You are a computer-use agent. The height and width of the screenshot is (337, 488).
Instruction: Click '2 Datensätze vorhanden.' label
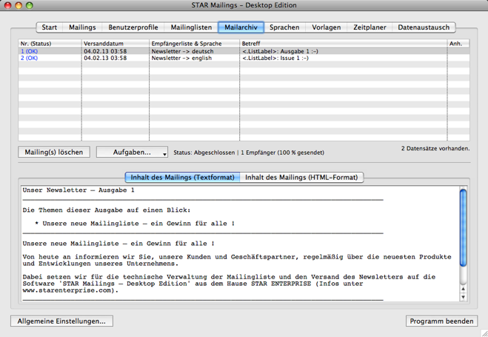pyautogui.click(x=435, y=148)
